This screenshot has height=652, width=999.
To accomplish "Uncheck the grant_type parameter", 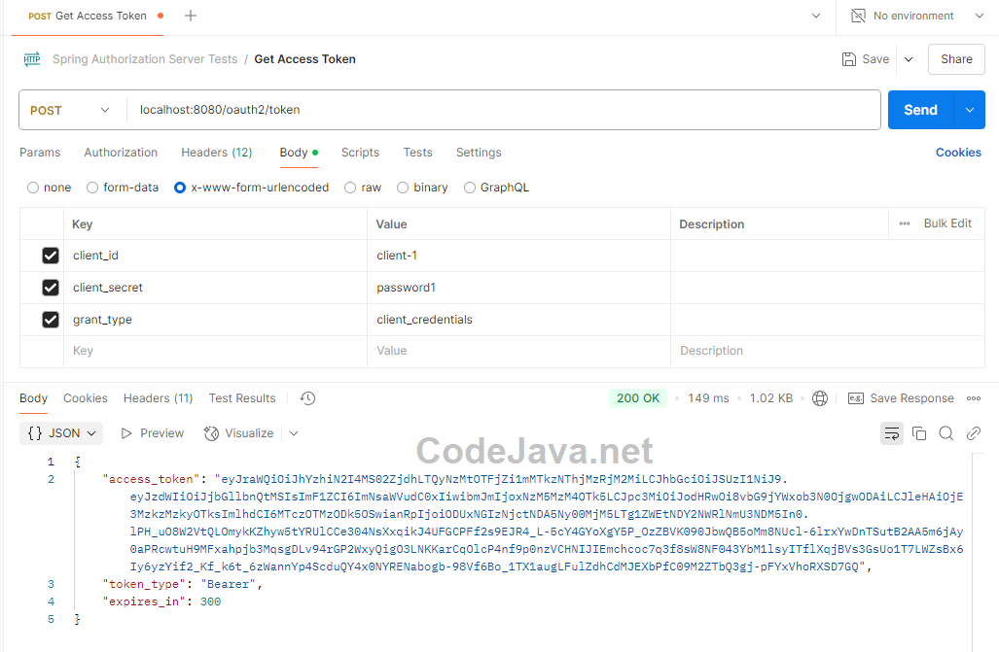I will [x=51, y=319].
